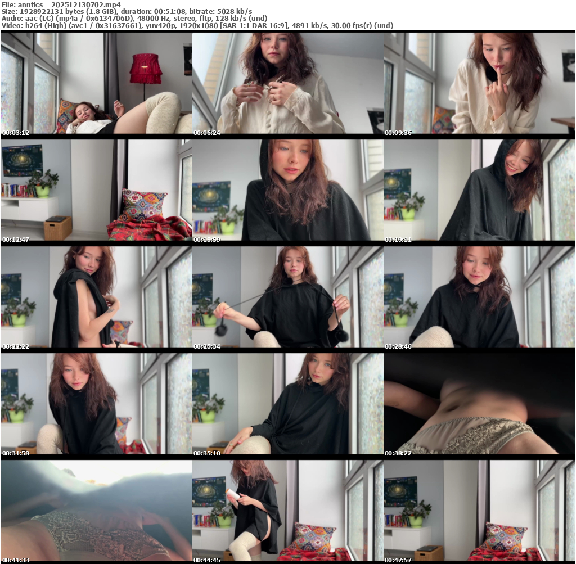Open the thumbnail stamped 00:03:12
Image resolution: width=576 pixels, height=564 pixels.
[x=97, y=83]
